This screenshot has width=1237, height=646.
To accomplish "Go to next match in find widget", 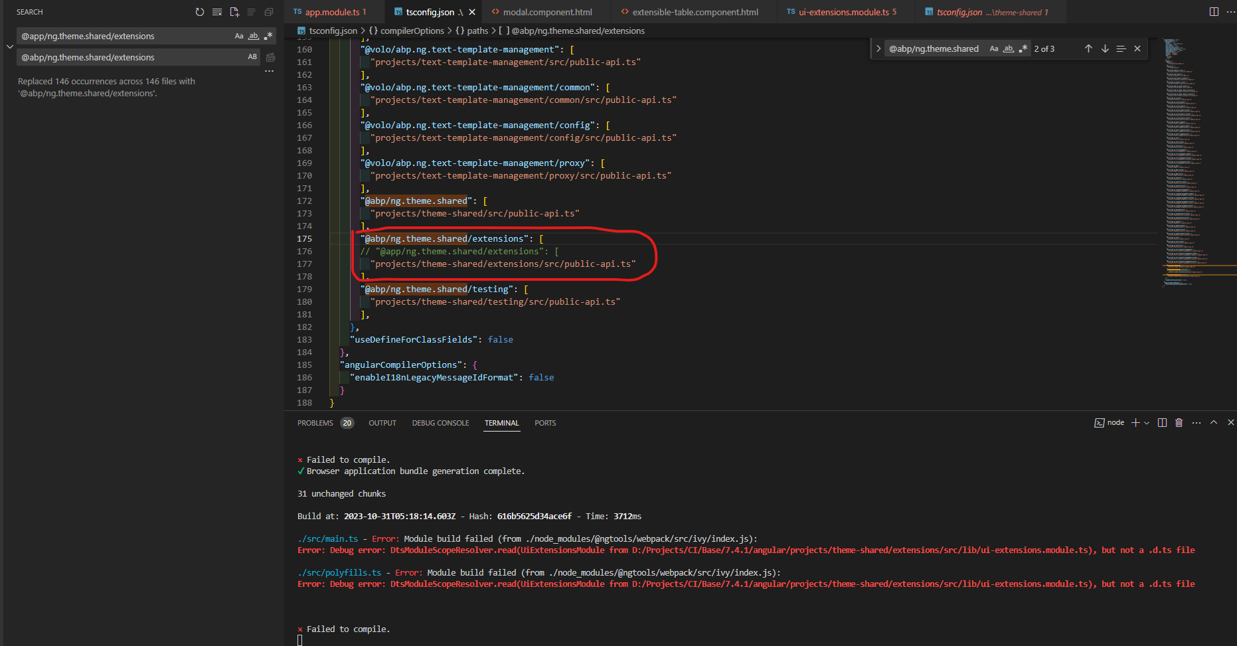I will coord(1105,48).
